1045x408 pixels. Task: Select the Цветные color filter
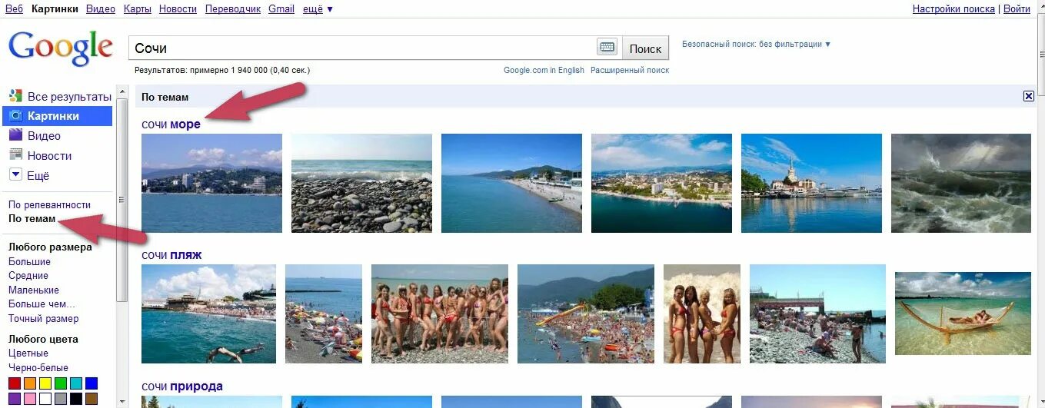tap(28, 353)
